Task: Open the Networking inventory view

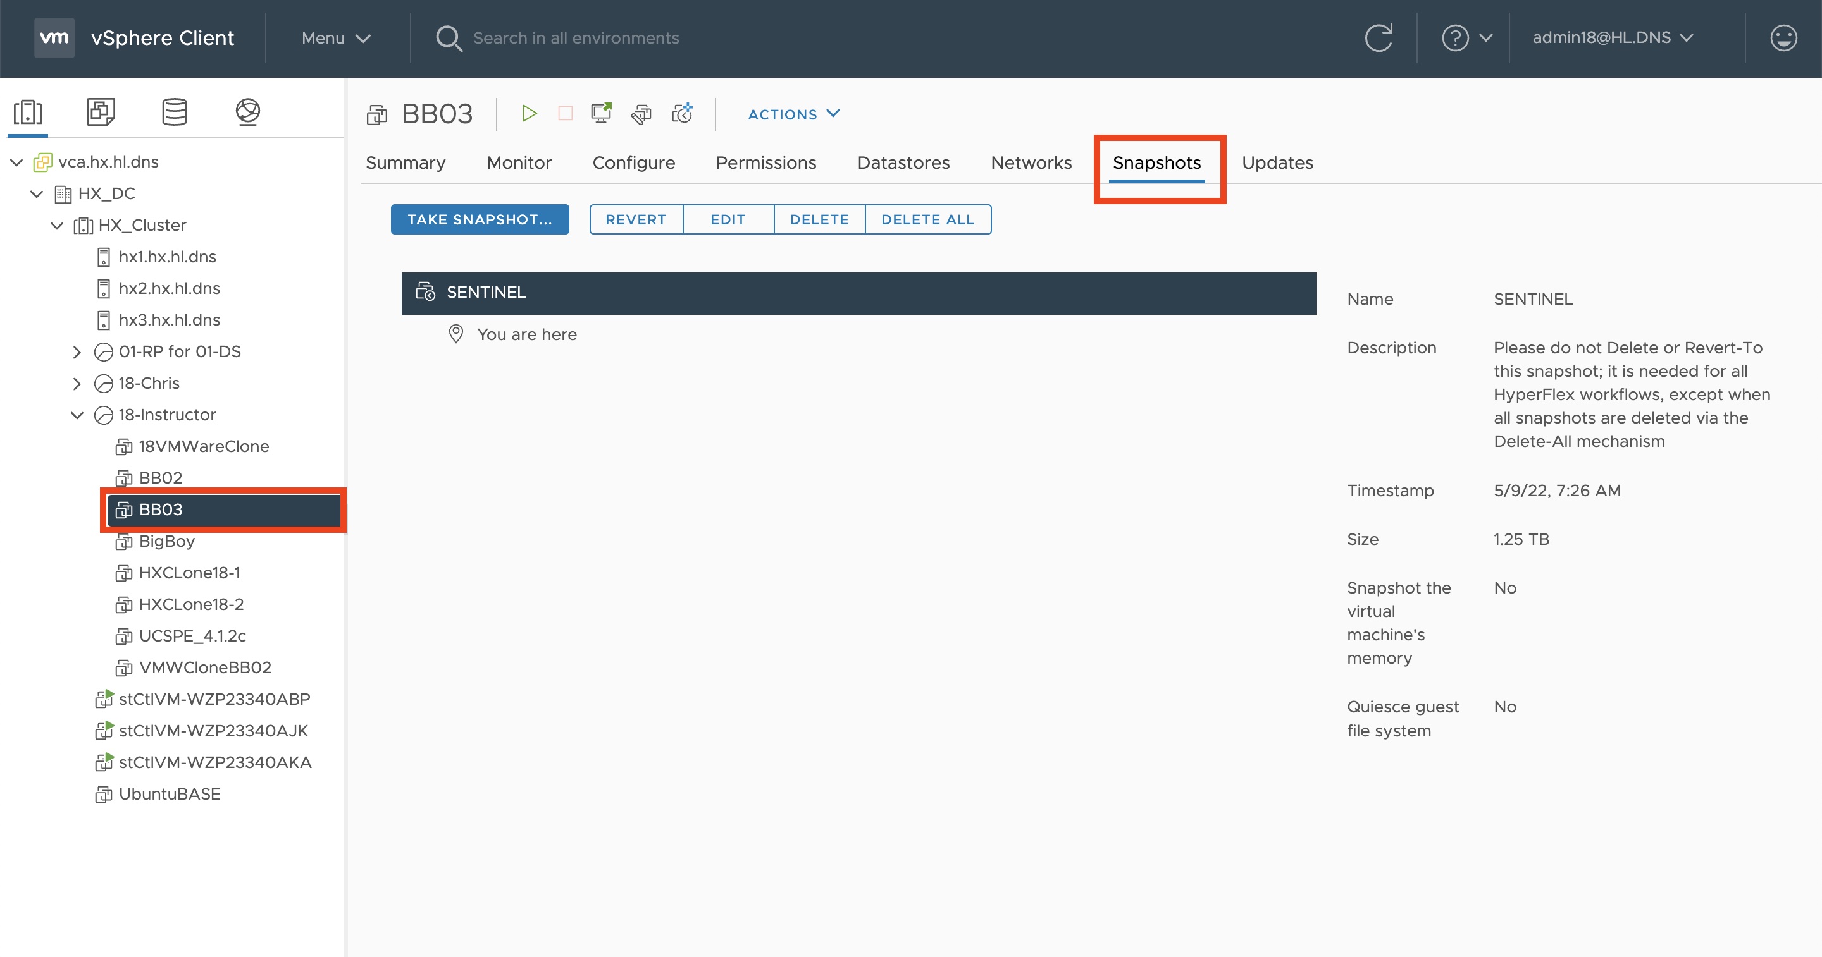Action: coord(247,112)
